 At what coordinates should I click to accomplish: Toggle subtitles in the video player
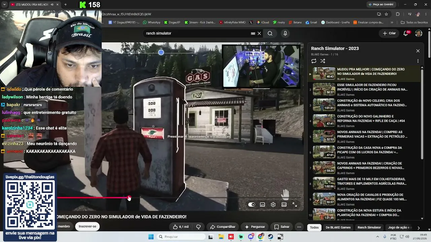(x=262, y=204)
